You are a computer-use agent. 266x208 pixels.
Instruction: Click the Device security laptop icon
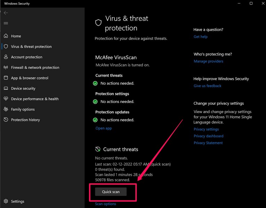point(6,88)
